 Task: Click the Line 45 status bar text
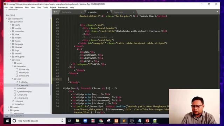[x=16, y=116]
